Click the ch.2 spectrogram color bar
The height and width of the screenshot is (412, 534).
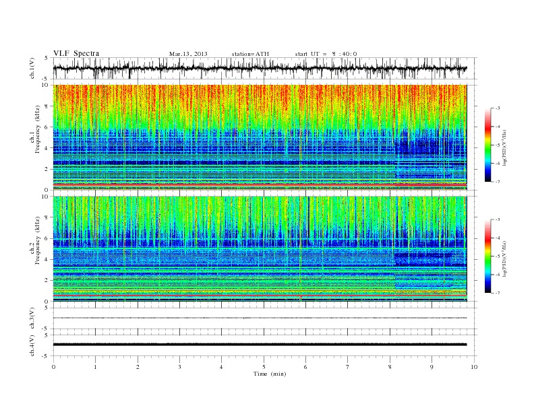pyautogui.click(x=487, y=256)
